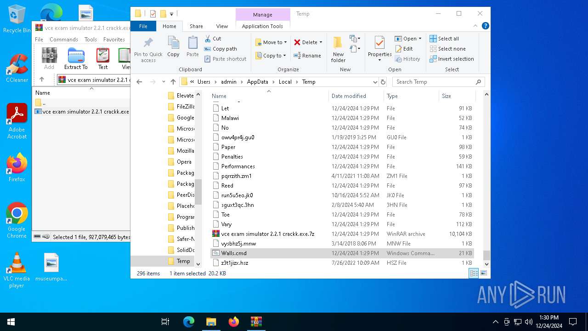
Task: Open Application Tools tab
Action: click(x=262, y=26)
